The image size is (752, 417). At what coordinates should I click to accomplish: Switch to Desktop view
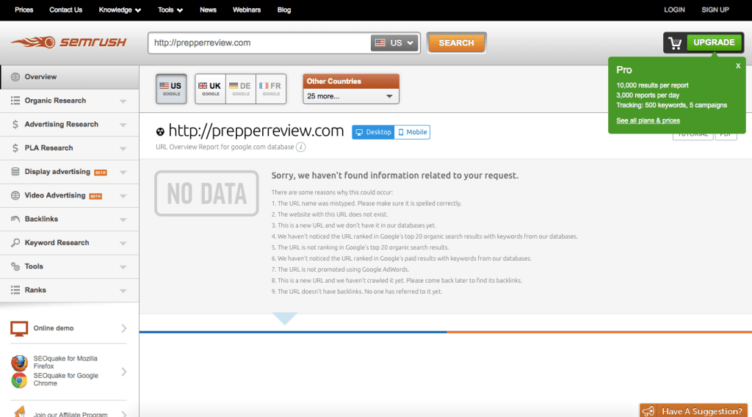(x=373, y=132)
